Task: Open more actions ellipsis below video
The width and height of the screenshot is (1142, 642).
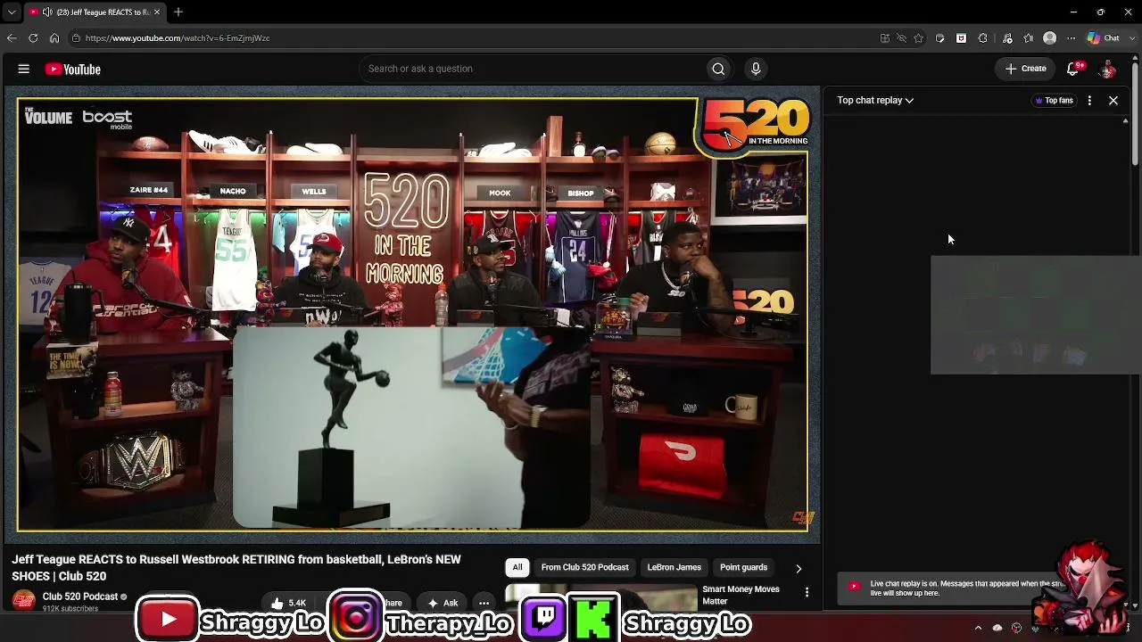Action: tap(484, 603)
